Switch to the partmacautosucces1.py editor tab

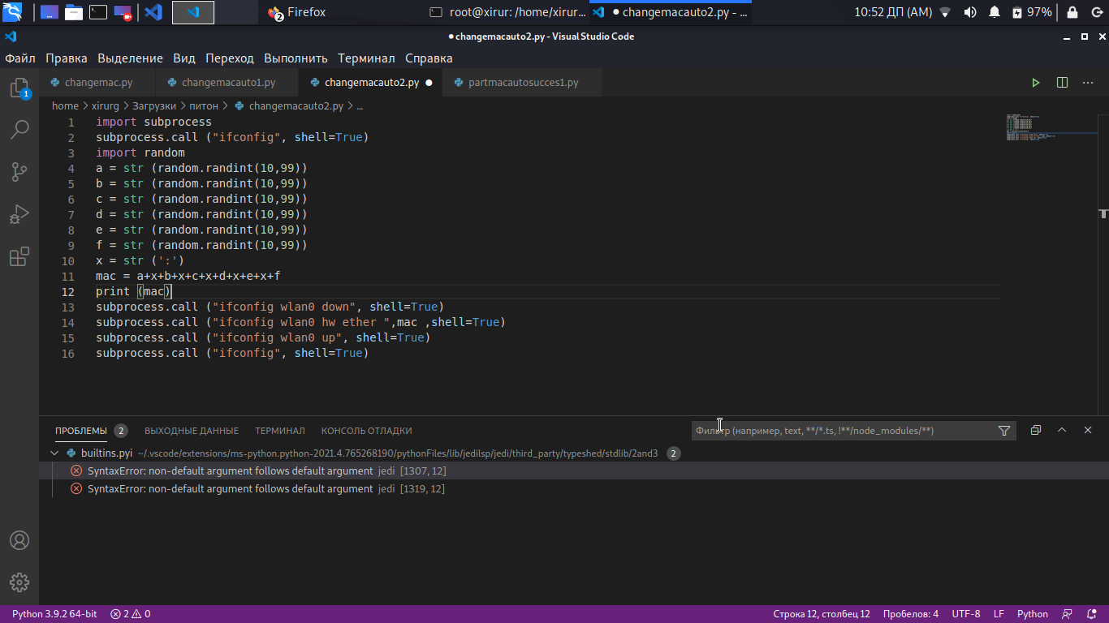tap(523, 83)
